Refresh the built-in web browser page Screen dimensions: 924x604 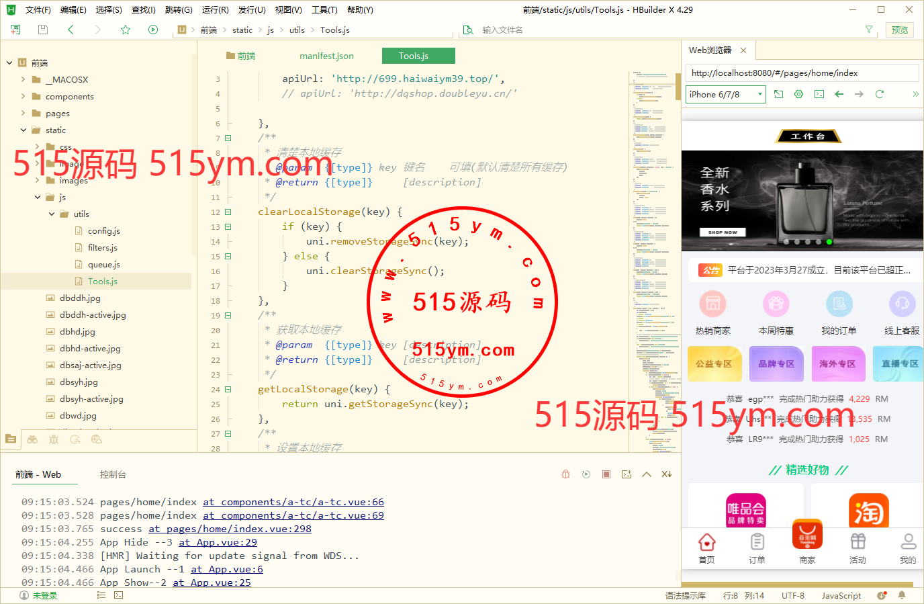[x=879, y=94]
